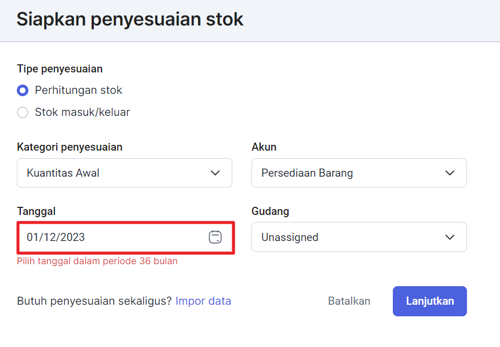The width and height of the screenshot is (500, 347).
Task: Open the Impor data link
Action: [203, 301]
